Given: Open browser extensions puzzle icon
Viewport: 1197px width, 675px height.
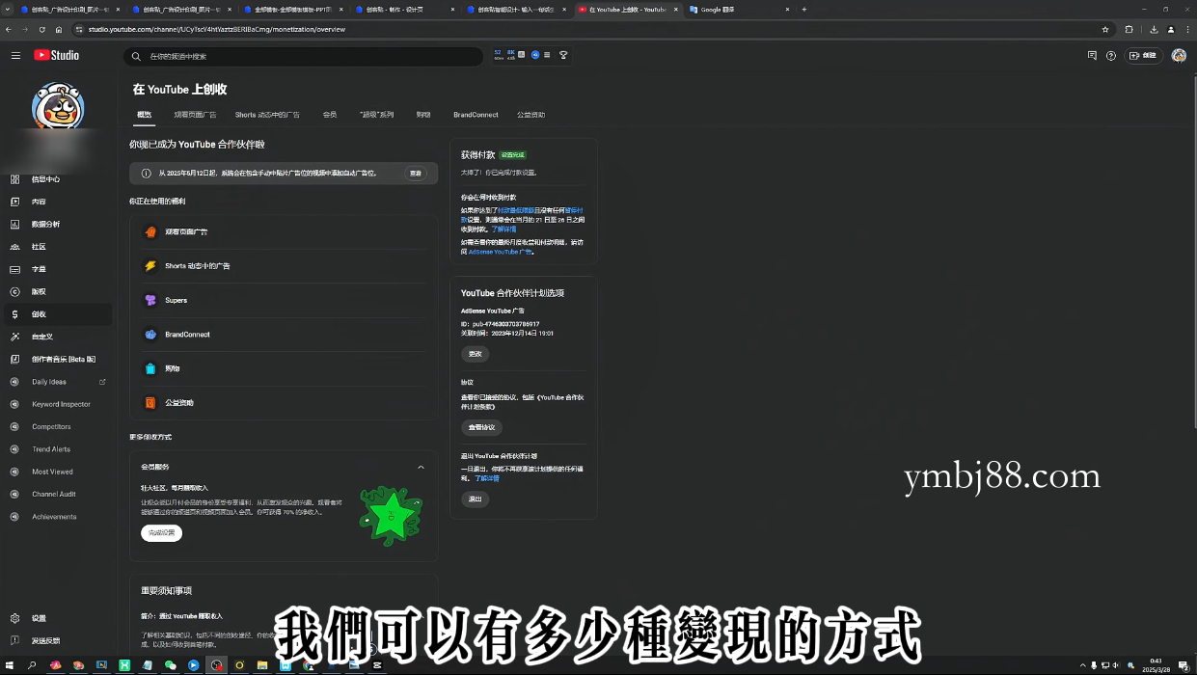Looking at the screenshot, I should [x=1129, y=30].
